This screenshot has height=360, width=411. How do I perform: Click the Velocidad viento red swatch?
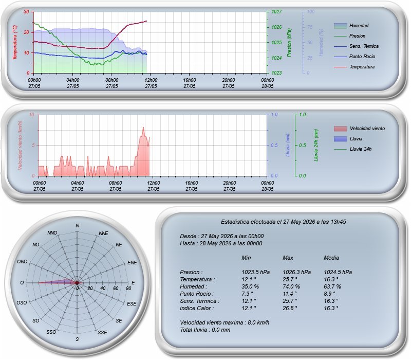point(340,129)
